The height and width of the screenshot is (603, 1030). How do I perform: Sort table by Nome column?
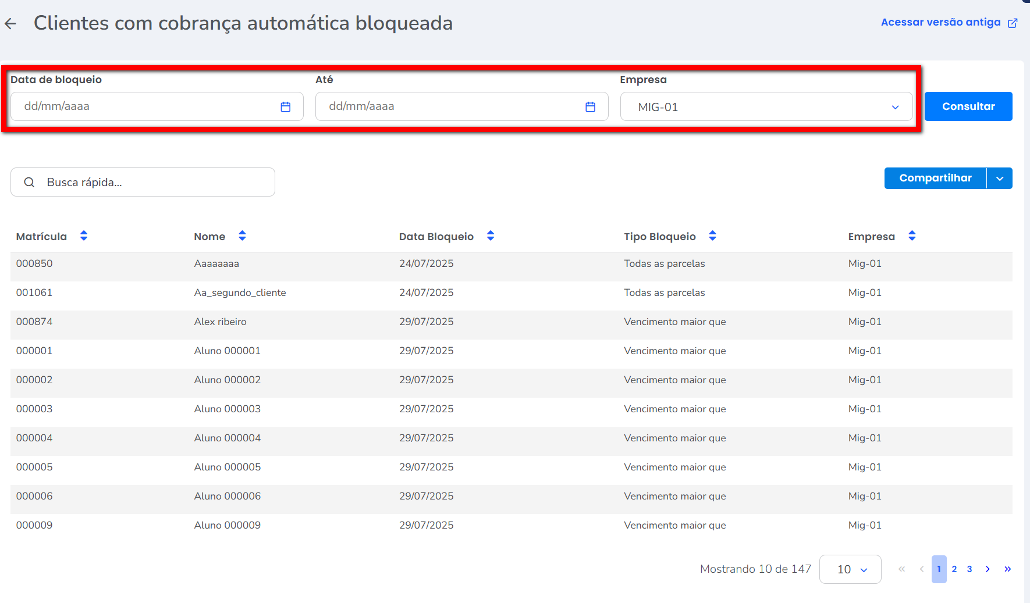pos(242,236)
